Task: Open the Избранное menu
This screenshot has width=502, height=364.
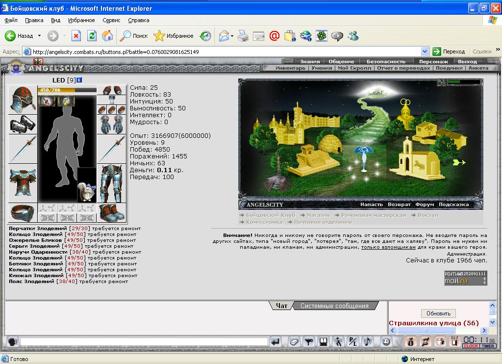Action: pyautogui.click(x=81, y=20)
